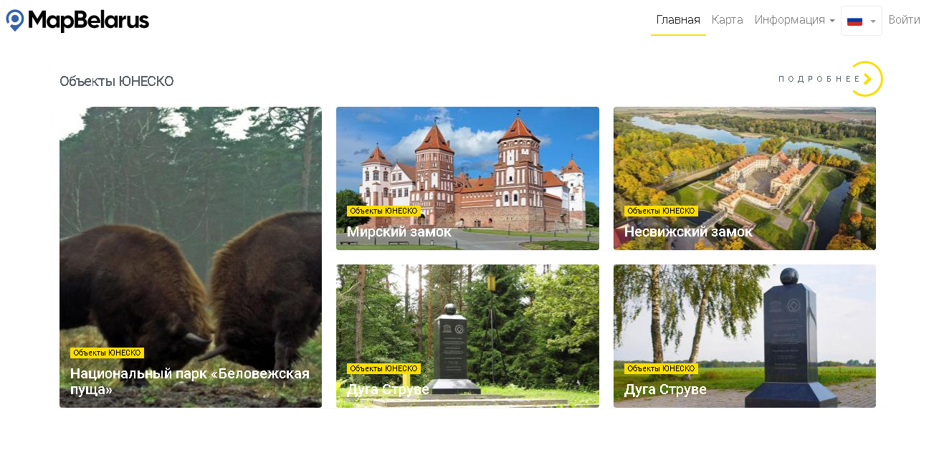Click the MapBelarus logo pin icon
Image resolution: width=934 pixels, height=473 pixels.
(14, 20)
